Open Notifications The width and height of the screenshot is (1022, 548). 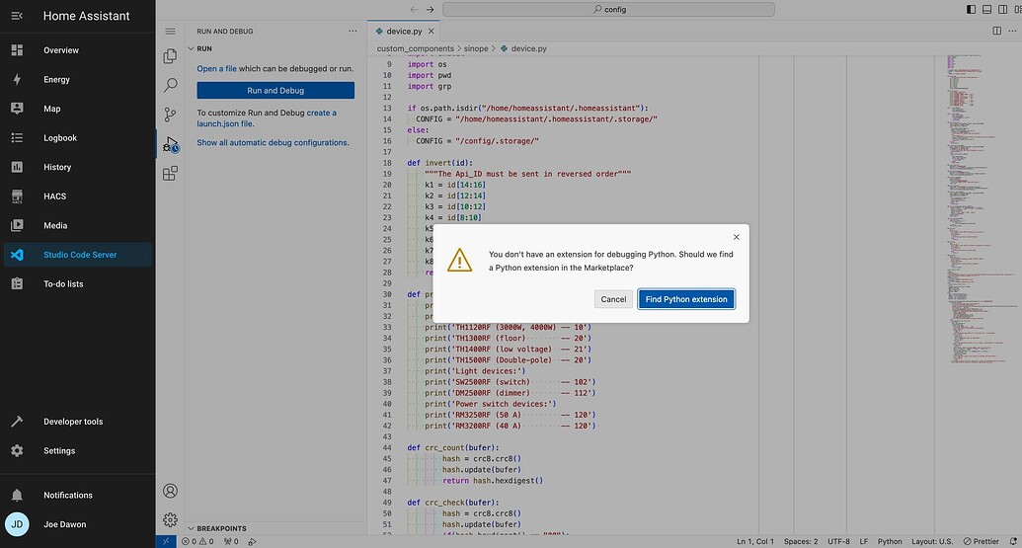[78, 496]
